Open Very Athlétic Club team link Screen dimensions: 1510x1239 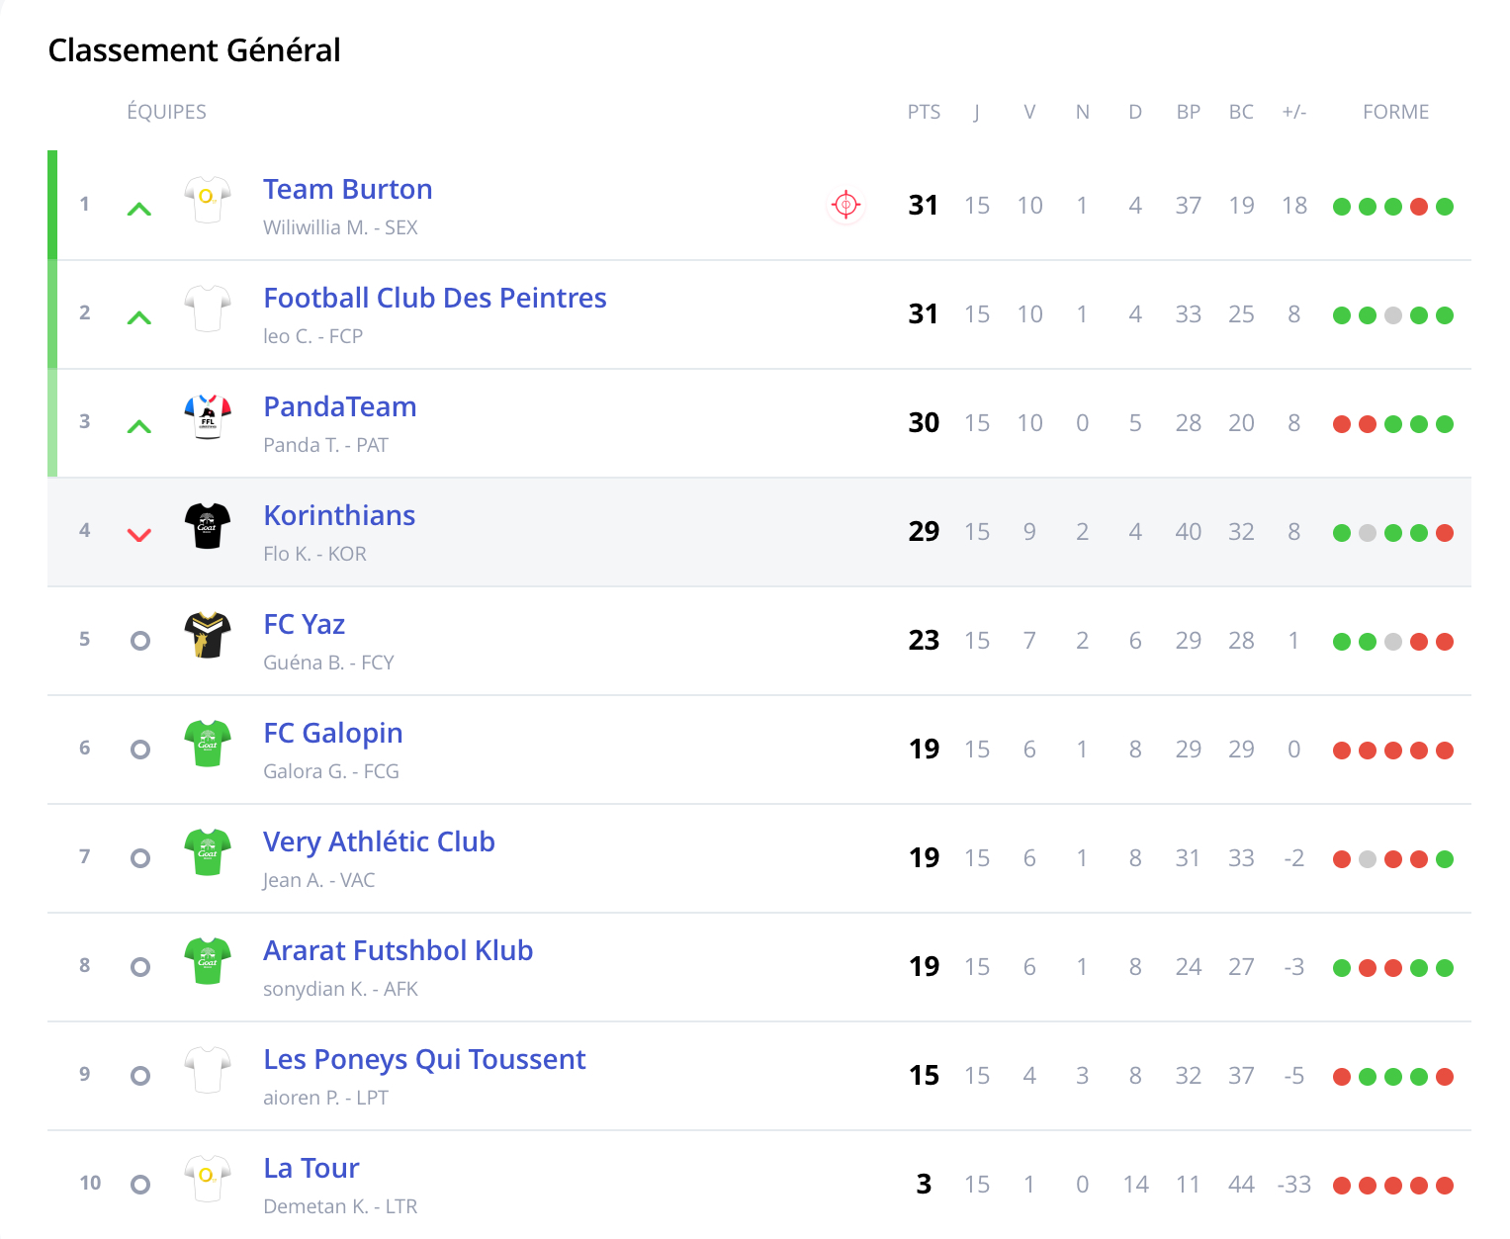coord(379,841)
